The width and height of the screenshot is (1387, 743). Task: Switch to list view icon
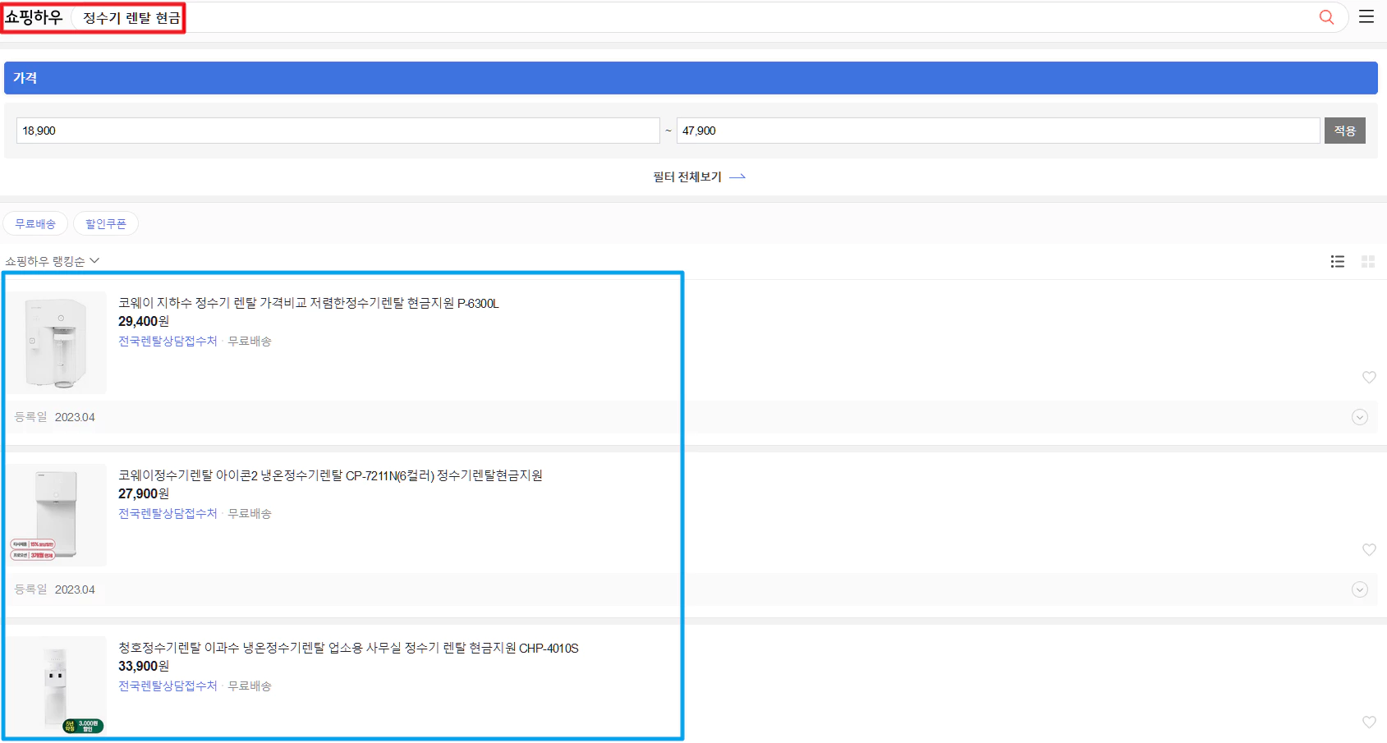(1338, 261)
